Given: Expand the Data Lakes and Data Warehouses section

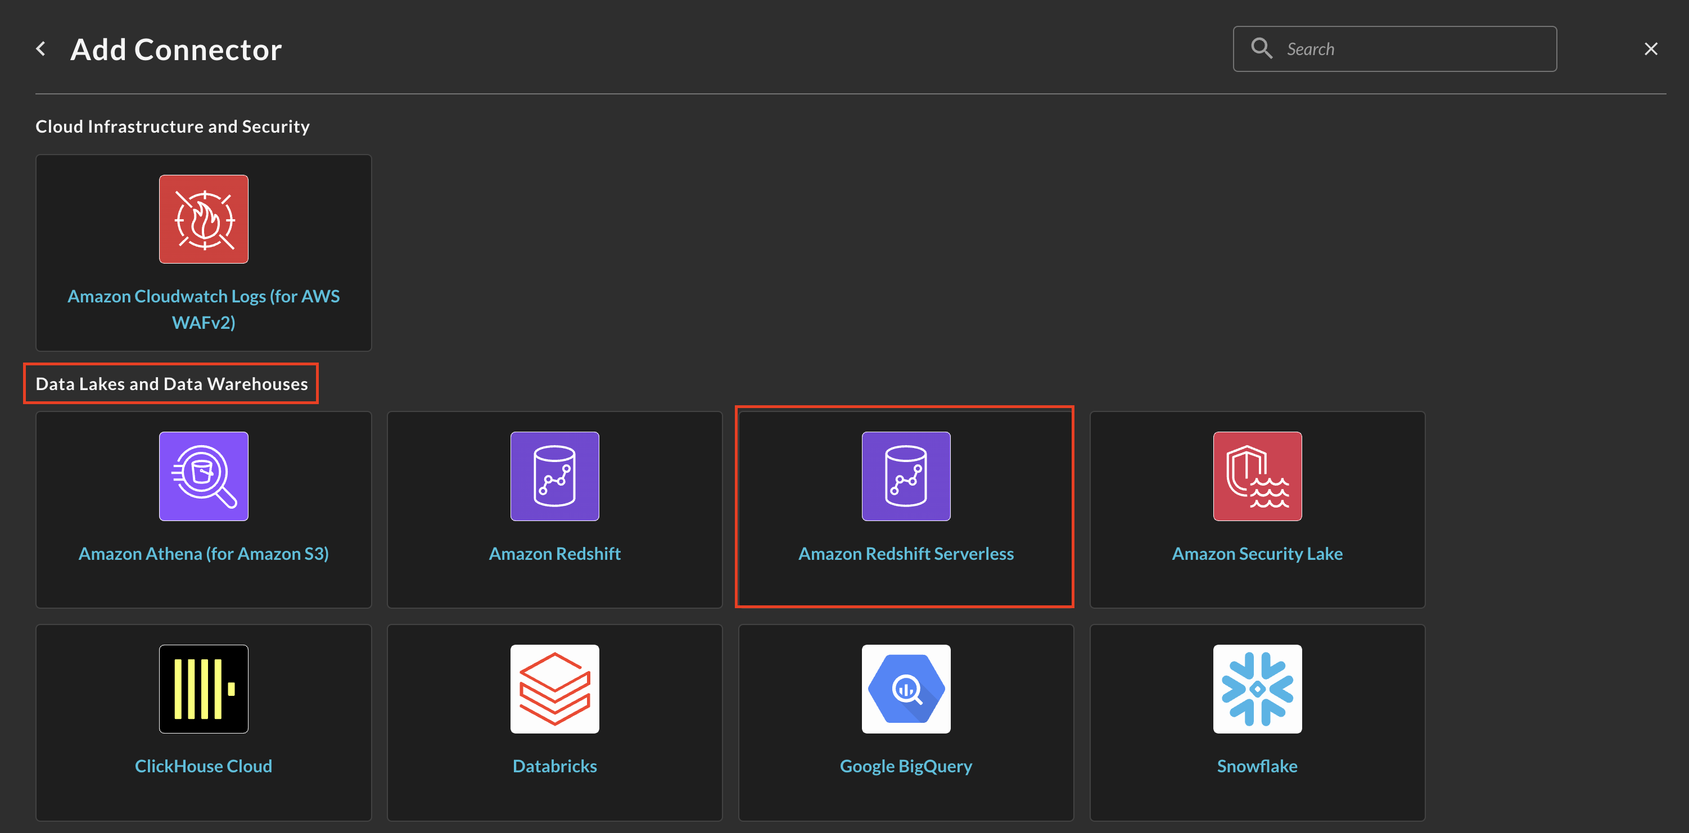Looking at the screenshot, I should point(171,383).
